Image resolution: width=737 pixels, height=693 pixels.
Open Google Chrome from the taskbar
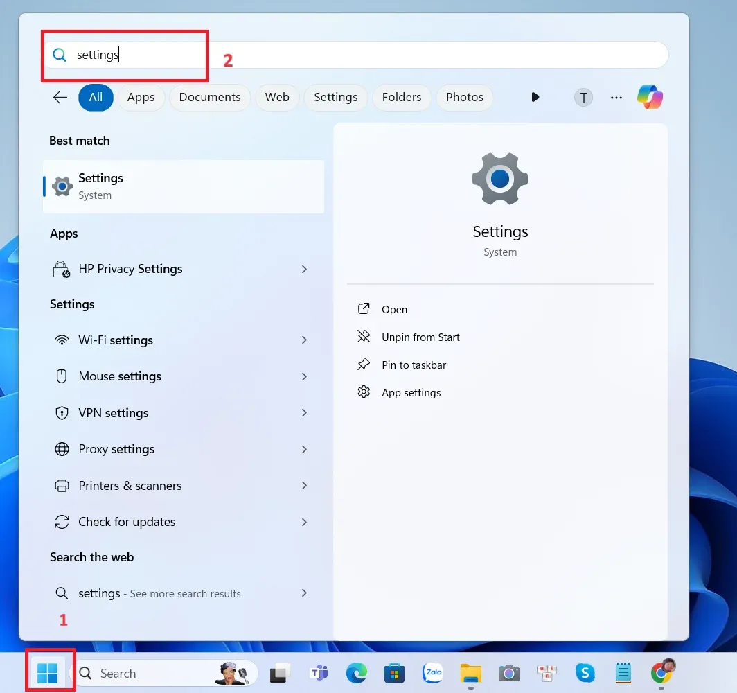pyautogui.click(x=663, y=673)
